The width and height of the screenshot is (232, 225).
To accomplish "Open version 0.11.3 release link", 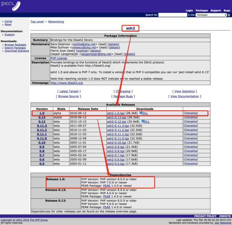I will (x=42, y=126).
